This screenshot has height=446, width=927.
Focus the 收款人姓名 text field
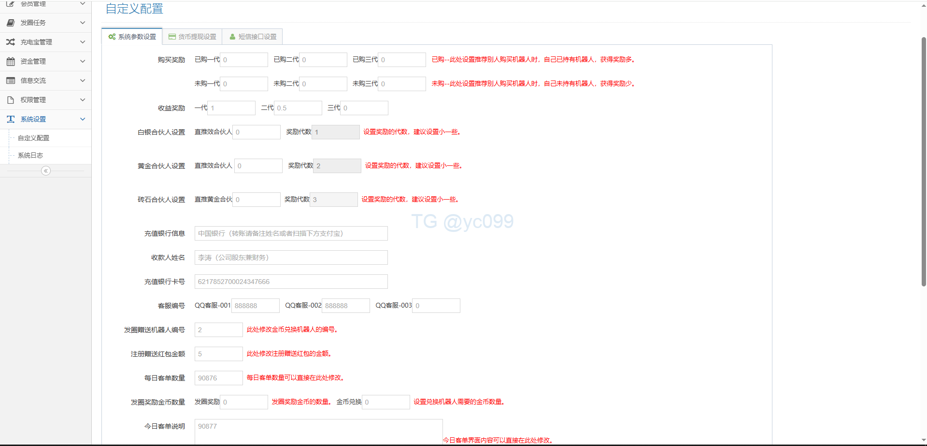tap(291, 257)
